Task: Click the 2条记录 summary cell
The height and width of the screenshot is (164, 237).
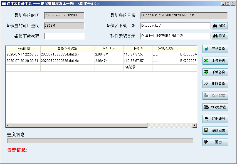Action: coord(138,67)
